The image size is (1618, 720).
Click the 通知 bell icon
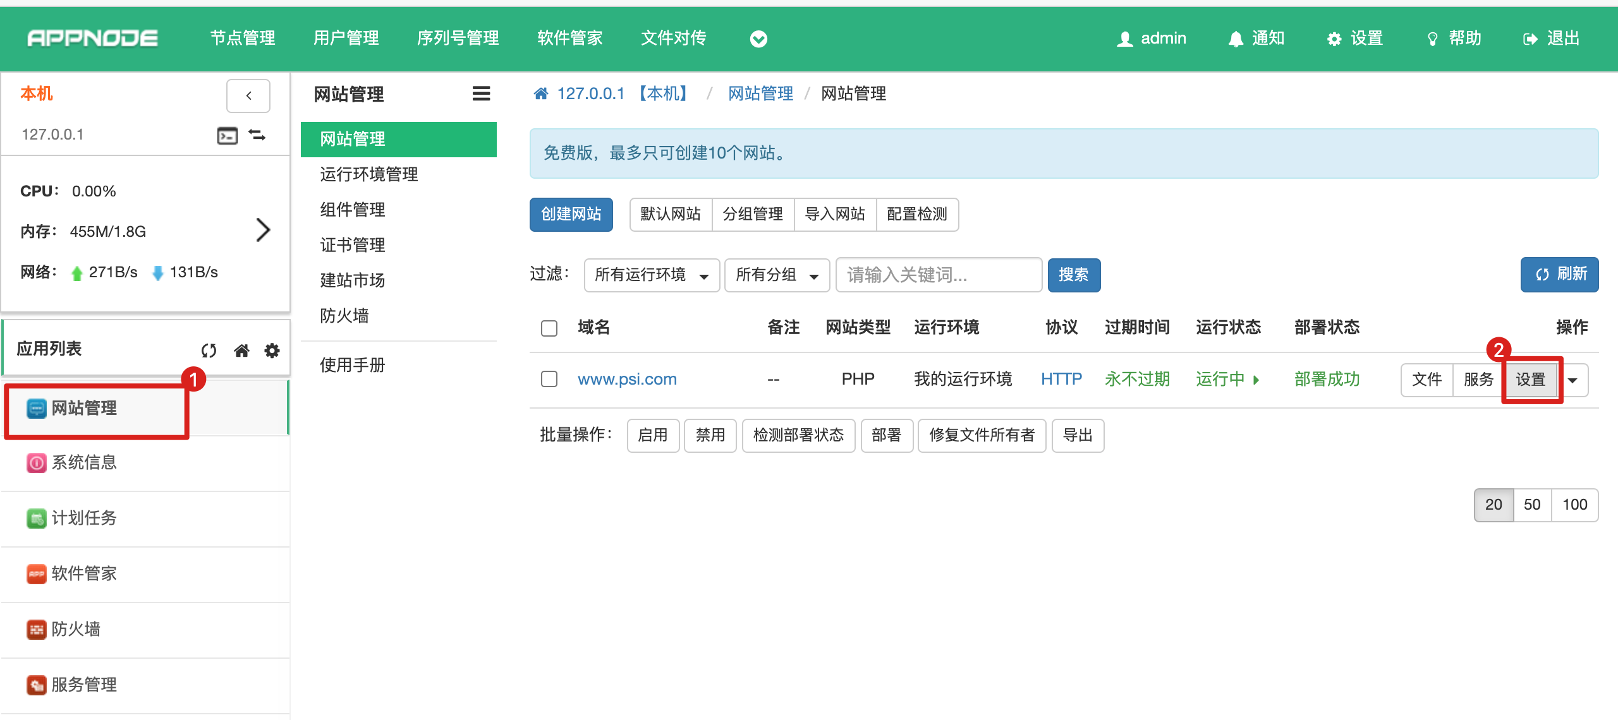tap(1236, 39)
